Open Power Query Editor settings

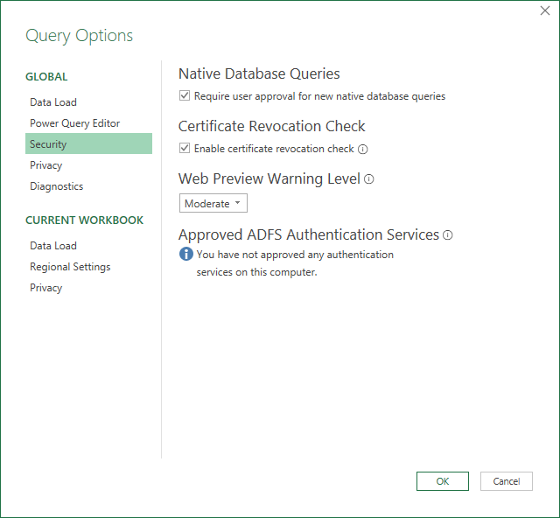[75, 123]
